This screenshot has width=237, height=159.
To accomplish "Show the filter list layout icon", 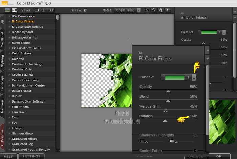I will (14, 10).
